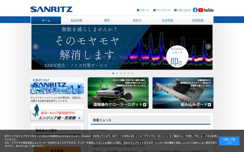Select the first carousel dot
Viewport: 244px width, 152px height.
[113, 73]
